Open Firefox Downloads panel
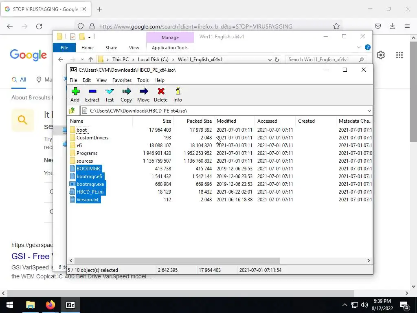This screenshot has height=313, width=417. point(392,26)
